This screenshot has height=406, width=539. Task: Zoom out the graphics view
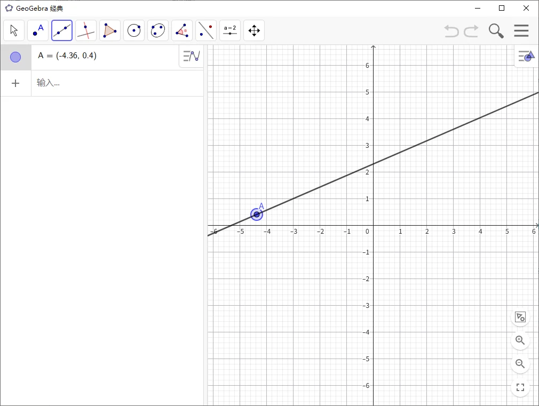point(520,364)
